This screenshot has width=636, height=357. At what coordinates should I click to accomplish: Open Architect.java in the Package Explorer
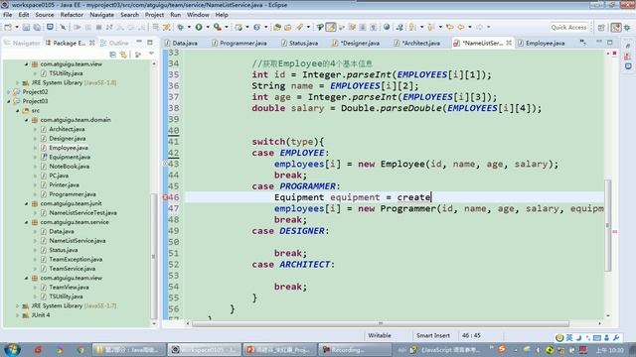tap(67, 129)
